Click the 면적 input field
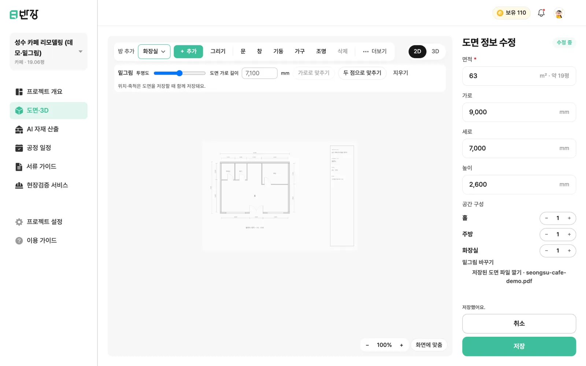586x366 pixels. point(519,76)
